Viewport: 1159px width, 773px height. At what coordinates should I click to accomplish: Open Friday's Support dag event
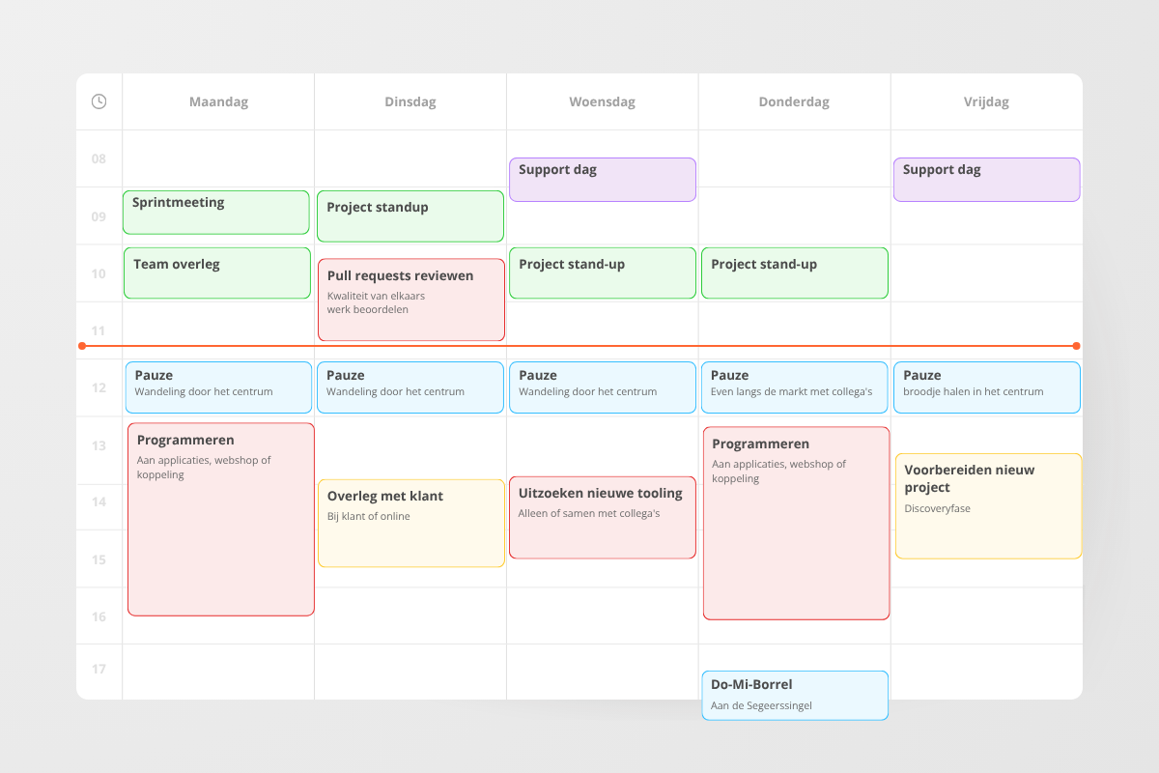(986, 180)
